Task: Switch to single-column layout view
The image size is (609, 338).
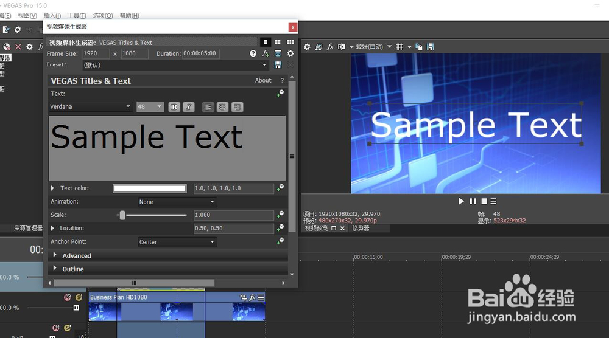Action: click(266, 42)
